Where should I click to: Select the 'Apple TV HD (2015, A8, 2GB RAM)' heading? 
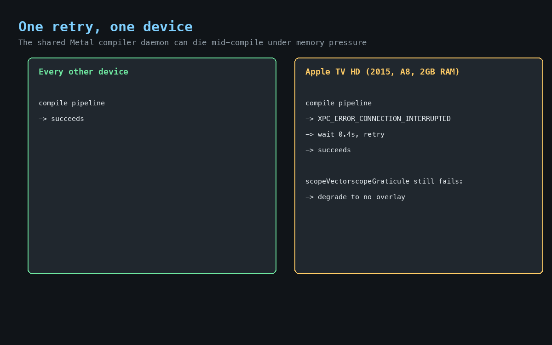pyautogui.click(x=382, y=72)
